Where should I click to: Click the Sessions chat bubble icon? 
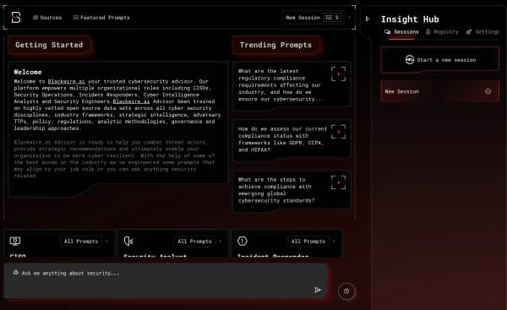click(x=387, y=32)
